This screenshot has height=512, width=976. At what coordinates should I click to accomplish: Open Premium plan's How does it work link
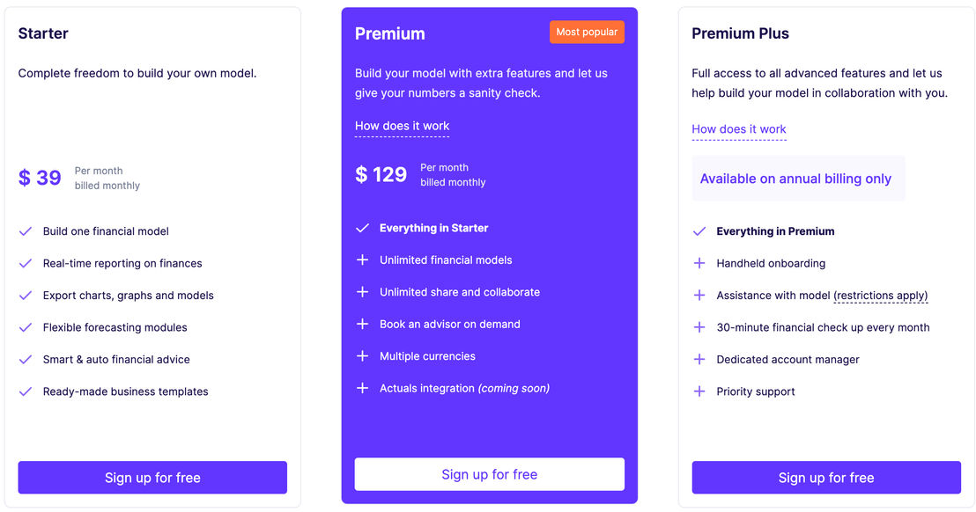pyautogui.click(x=402, y=126)
